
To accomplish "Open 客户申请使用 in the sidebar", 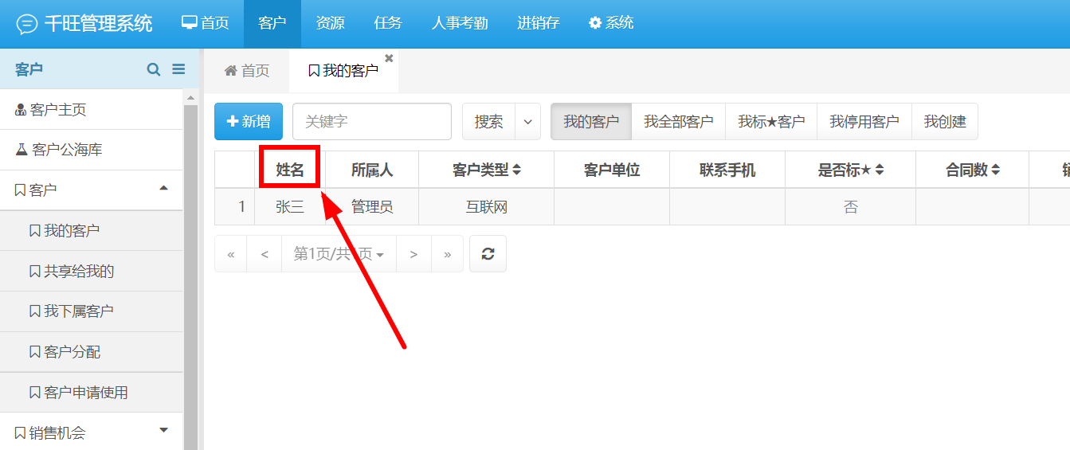I will 92,392.
